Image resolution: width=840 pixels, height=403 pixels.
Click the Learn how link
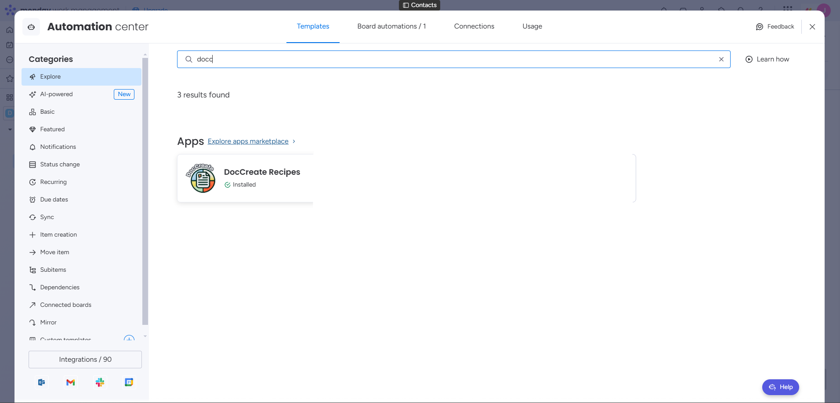click(767, 59)
